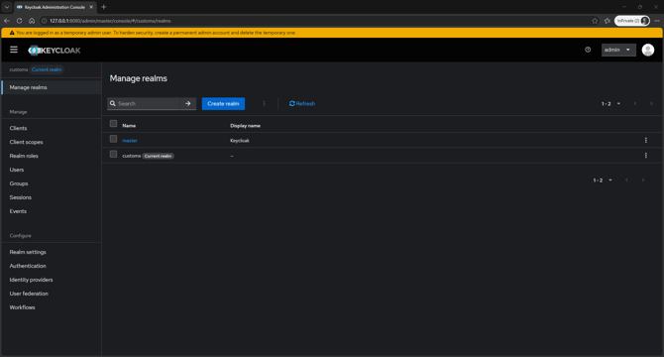664x357 pixels.
Task: Click the Current realm label in sidebar
Action: (47, 69)
